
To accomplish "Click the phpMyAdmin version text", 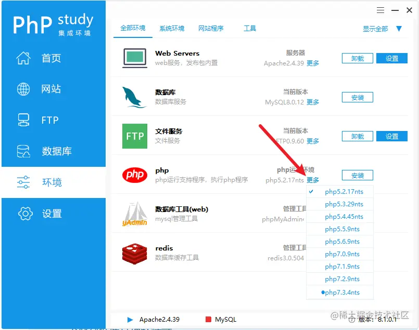I will click(x=283, y=219).
